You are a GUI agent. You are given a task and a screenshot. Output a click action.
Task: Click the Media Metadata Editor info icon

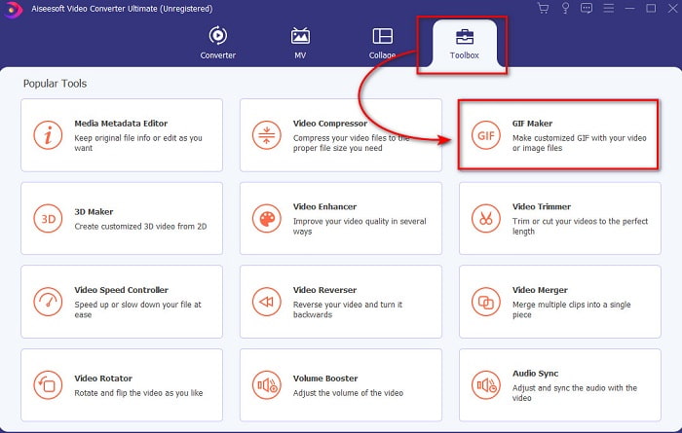[x=48, y=135]
